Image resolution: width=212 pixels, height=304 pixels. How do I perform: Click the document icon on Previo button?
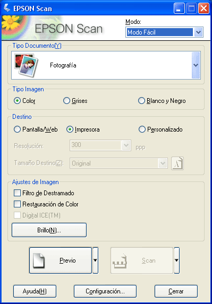(39, 261)
